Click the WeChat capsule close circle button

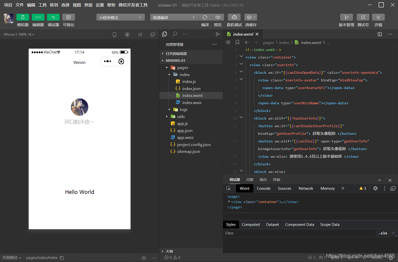121,61
